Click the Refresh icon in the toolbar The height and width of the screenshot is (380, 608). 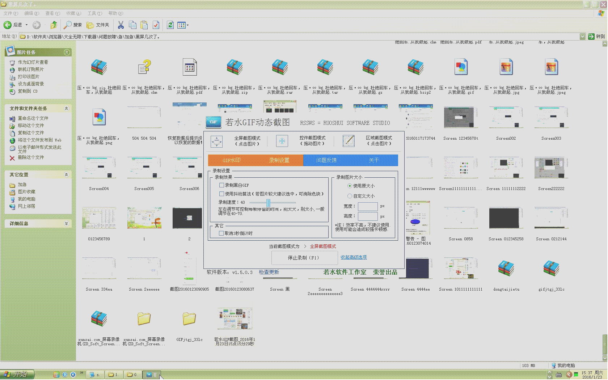coord(170,25)
